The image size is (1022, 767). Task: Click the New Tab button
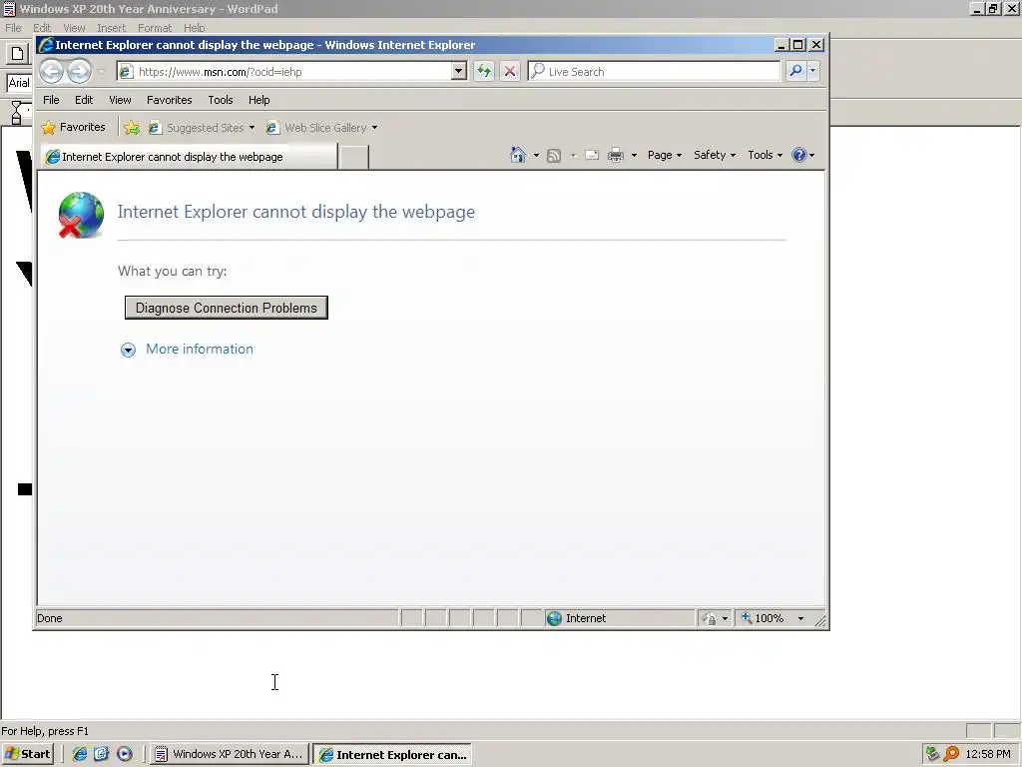pos(354,157)
